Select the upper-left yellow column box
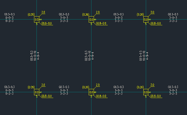The width and height of the screenshot is (187, 115). point(37,19)
